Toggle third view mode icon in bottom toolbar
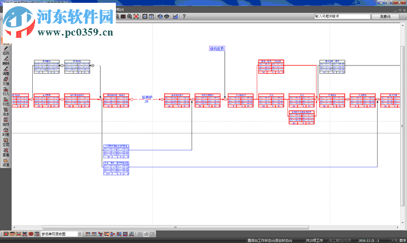Viewport: 407px width, 243px height. point(19,234)
